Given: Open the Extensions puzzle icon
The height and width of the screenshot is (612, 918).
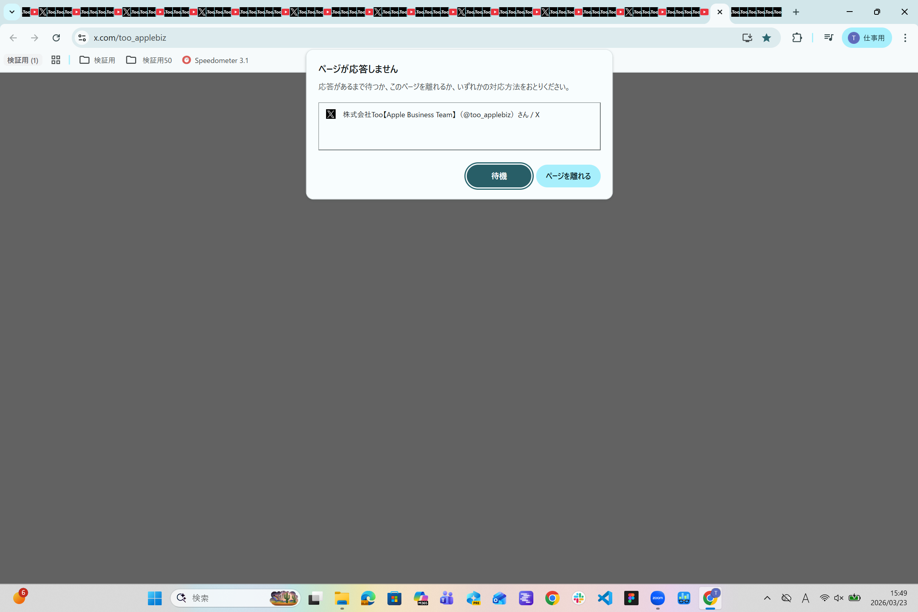Looking at the screenshot, I should pos(797,38).
